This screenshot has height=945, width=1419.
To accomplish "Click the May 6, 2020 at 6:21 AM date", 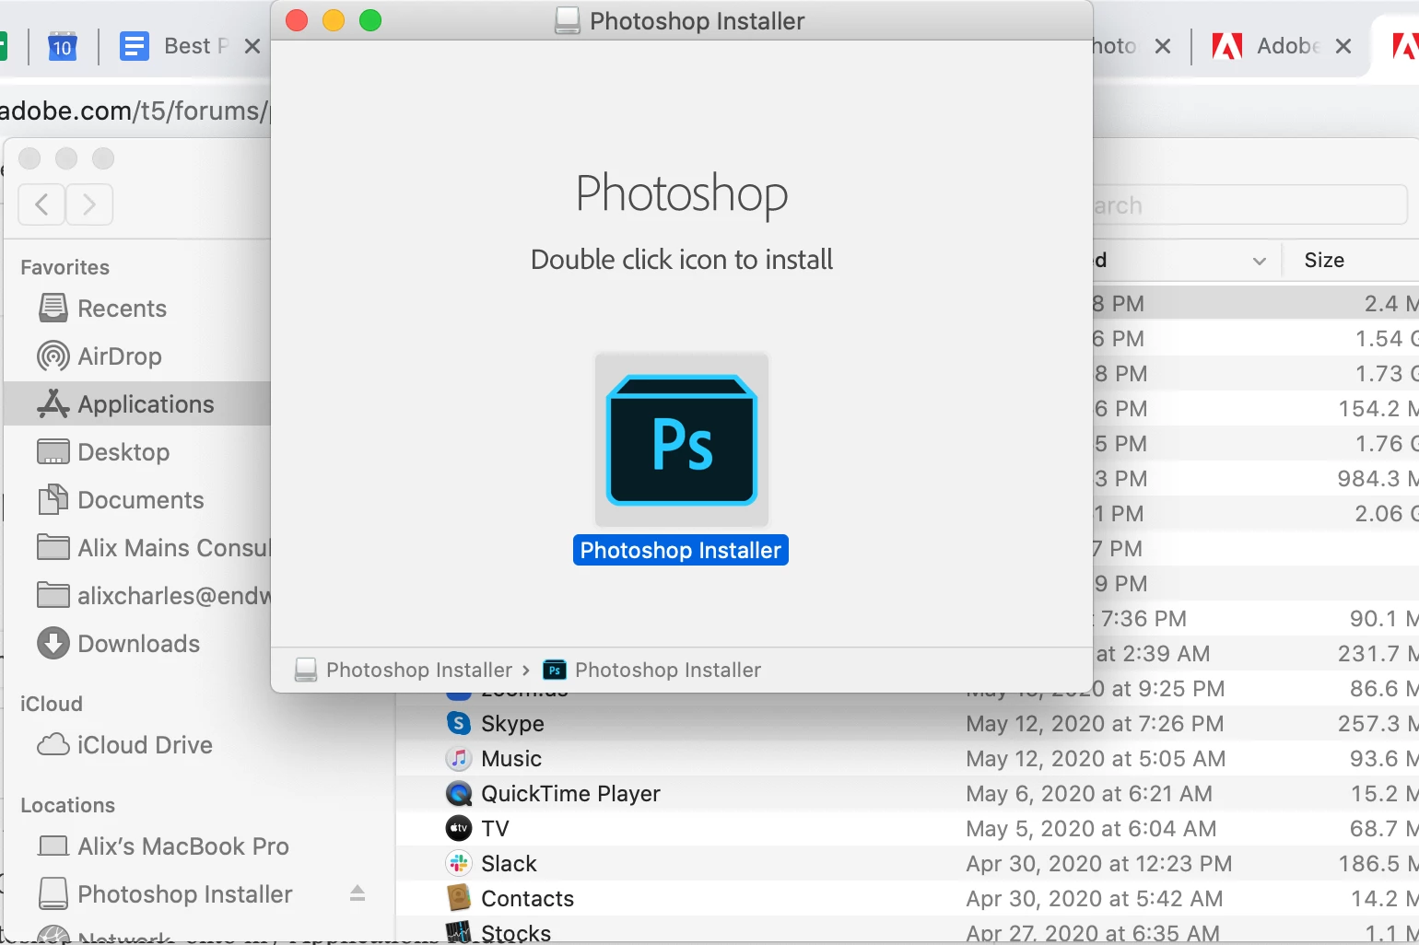I will point(1089,793).
